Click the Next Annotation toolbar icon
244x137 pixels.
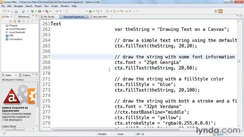[x=107, y=11]
